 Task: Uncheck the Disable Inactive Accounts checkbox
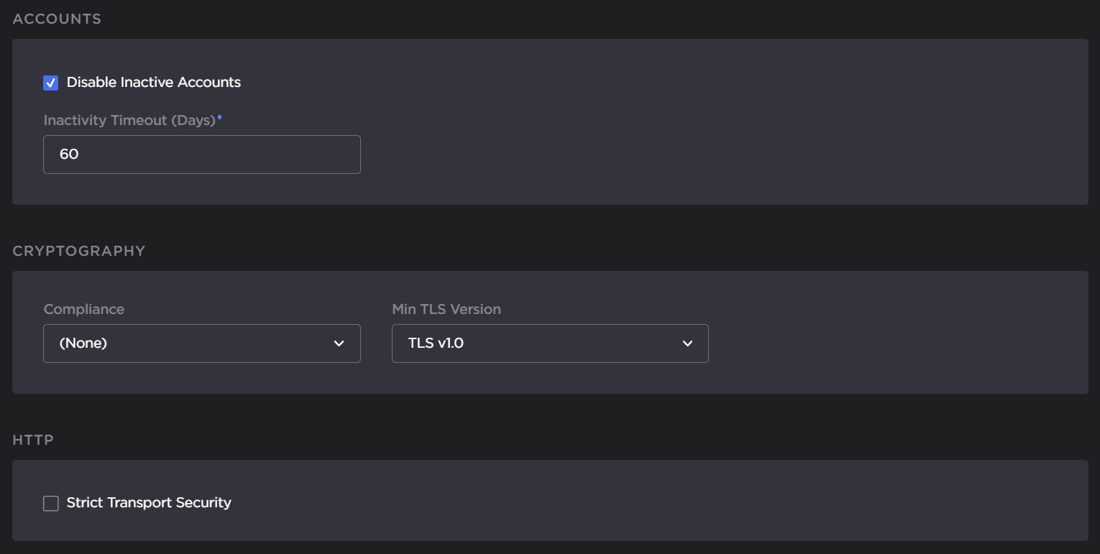[50, 83]
